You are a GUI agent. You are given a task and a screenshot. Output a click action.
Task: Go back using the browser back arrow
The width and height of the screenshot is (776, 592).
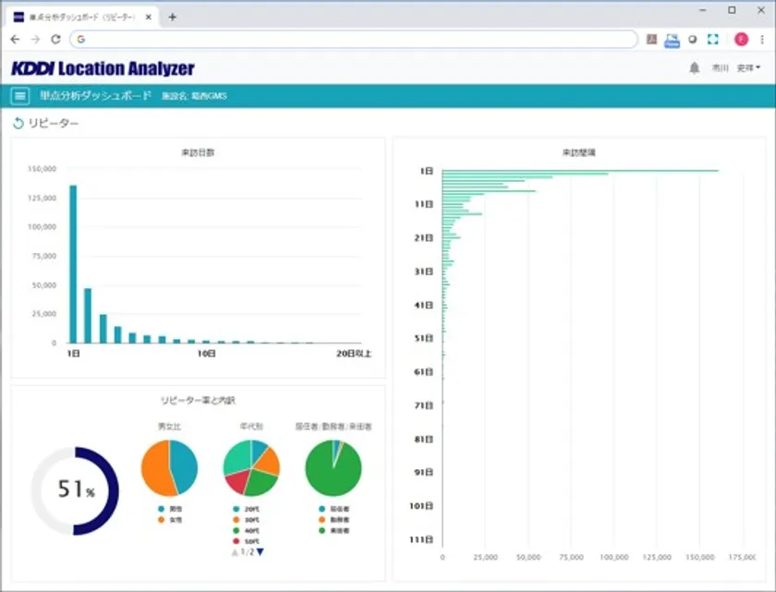click(15, 40)
